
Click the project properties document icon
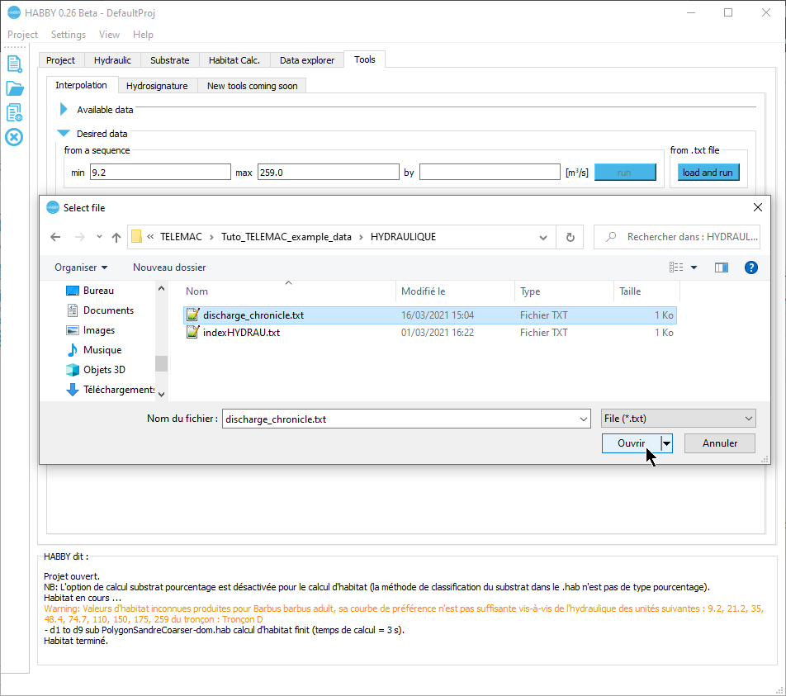(14, 112)
